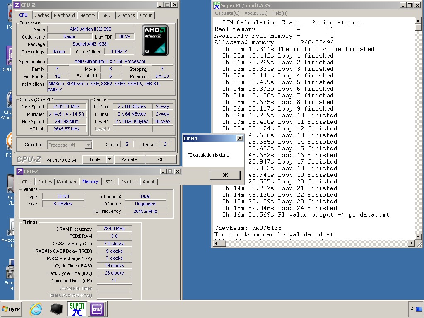Image resolution: width=424 pixels, height=318 pixels.
Task: Click Bus Speed value 293.99 MHz
Action: [x=67, y=122]
